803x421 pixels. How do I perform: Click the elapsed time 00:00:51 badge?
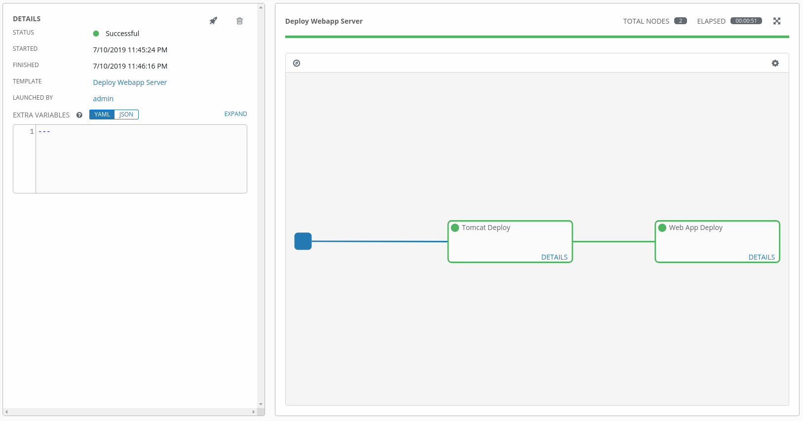tap(746, 21)
